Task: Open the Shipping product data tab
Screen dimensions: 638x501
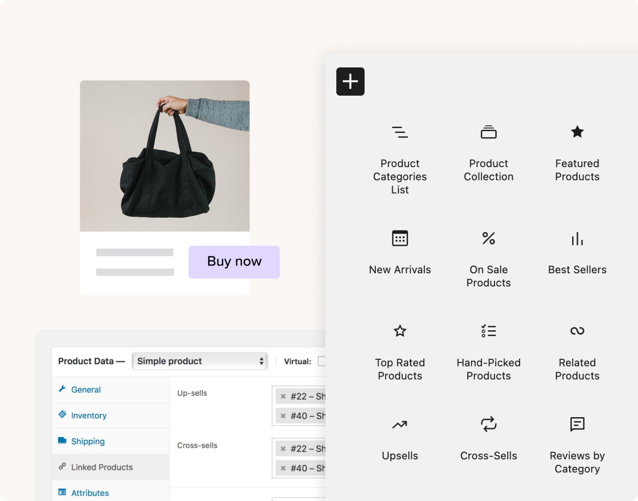Action: [x=88, y=441]
